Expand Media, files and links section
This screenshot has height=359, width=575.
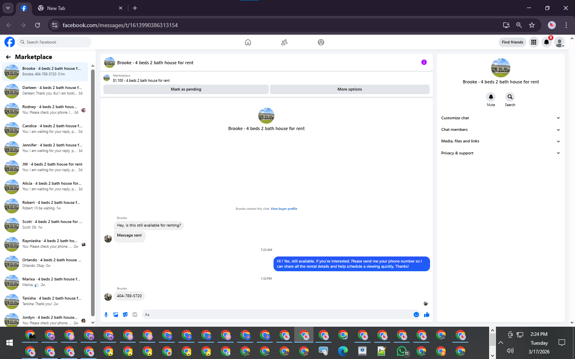[x=501, y=141]
